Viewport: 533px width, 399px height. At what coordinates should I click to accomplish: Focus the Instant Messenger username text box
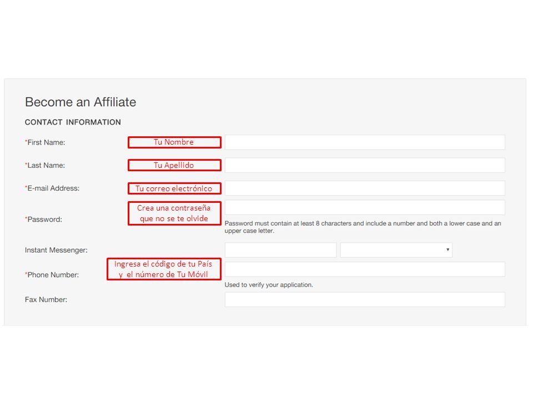[281, 250]
